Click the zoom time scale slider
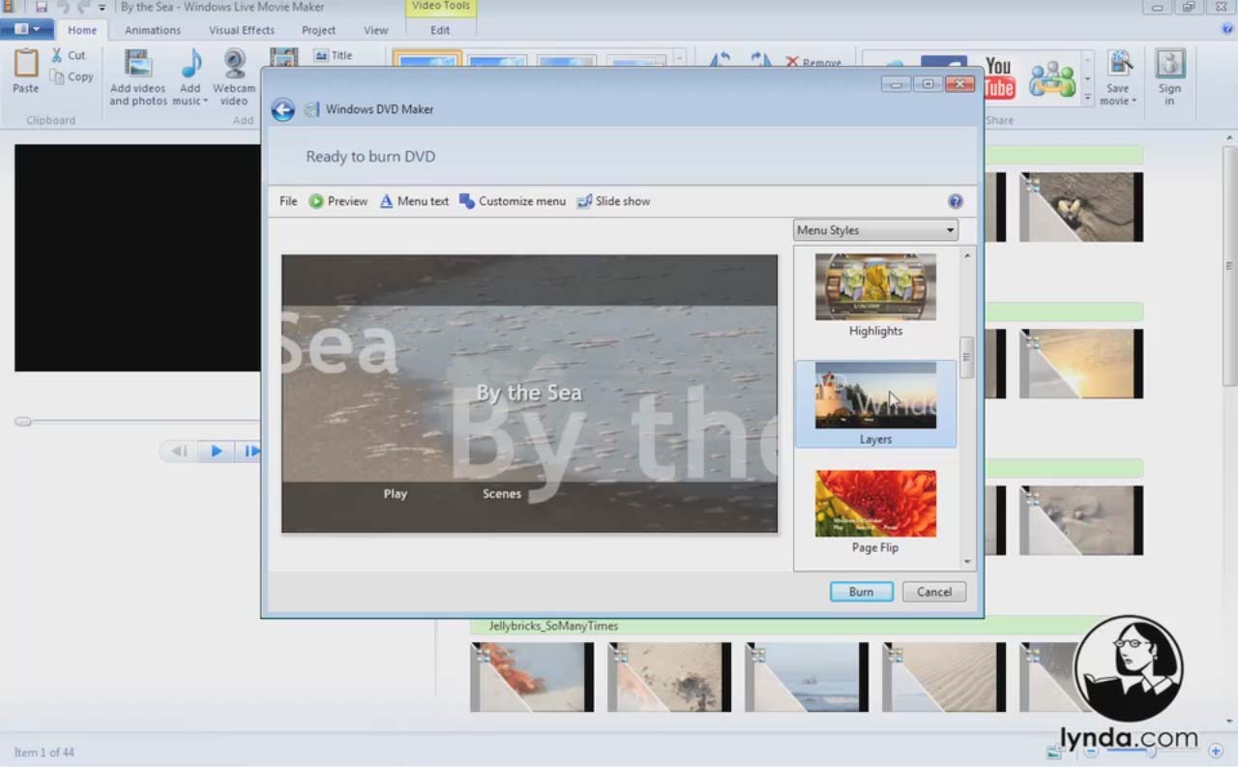Viewport: 1238px width, 767px height. tap(1153, 752)
